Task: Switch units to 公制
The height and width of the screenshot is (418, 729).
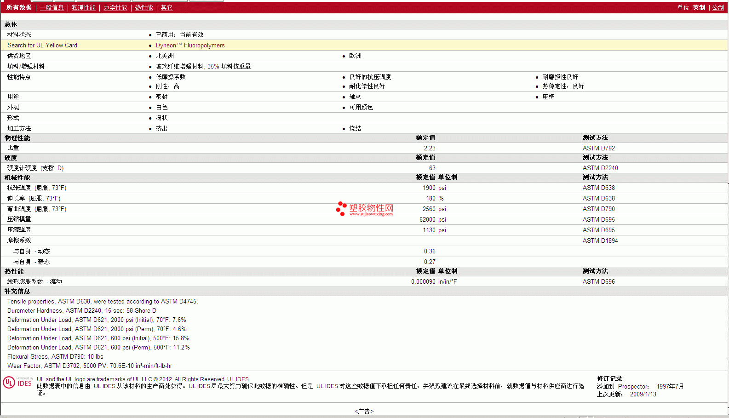Action: coord(718,8)
